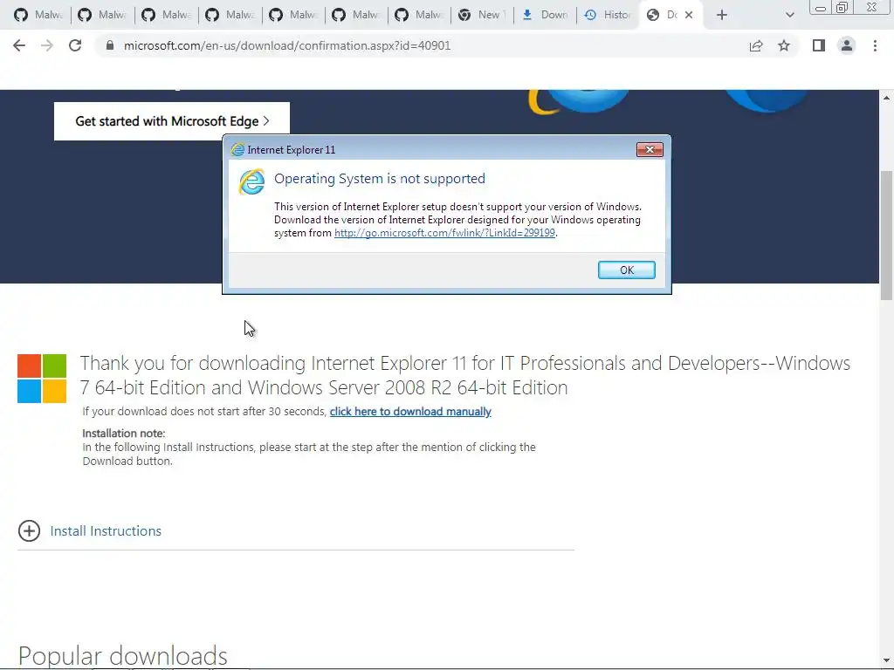Switch to the sixth Malware GitHub tab

click(x=356, y=15)
